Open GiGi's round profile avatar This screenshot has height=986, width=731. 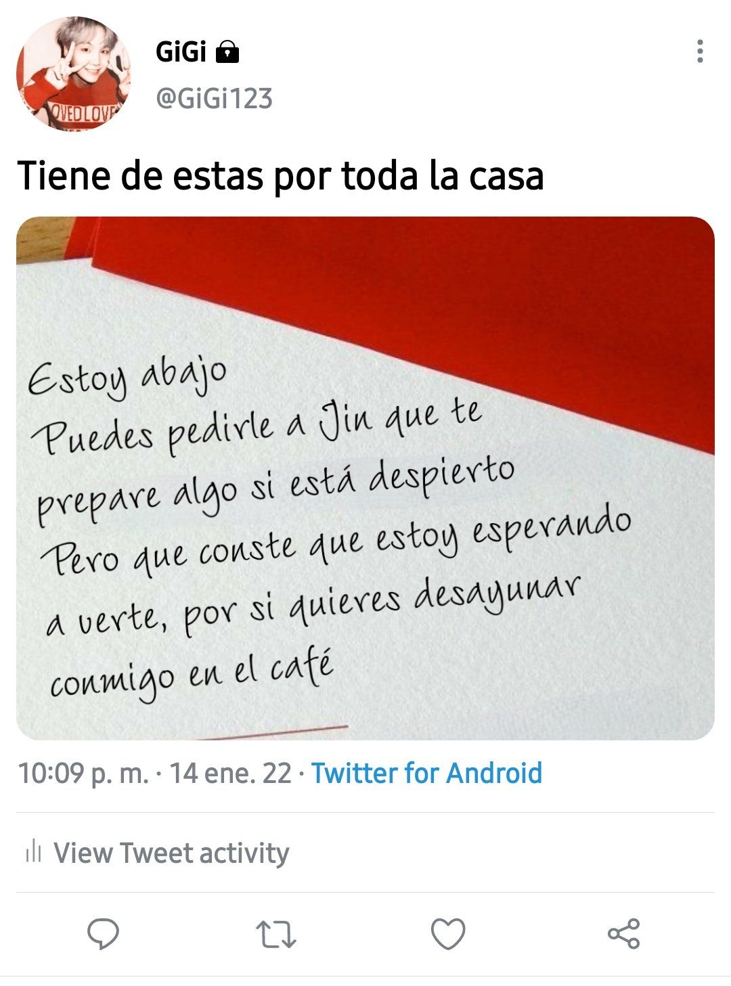pyautogui.click(x=73, y=73)
